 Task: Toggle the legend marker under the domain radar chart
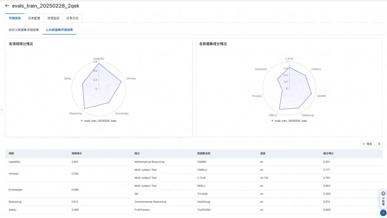(82, 121)
